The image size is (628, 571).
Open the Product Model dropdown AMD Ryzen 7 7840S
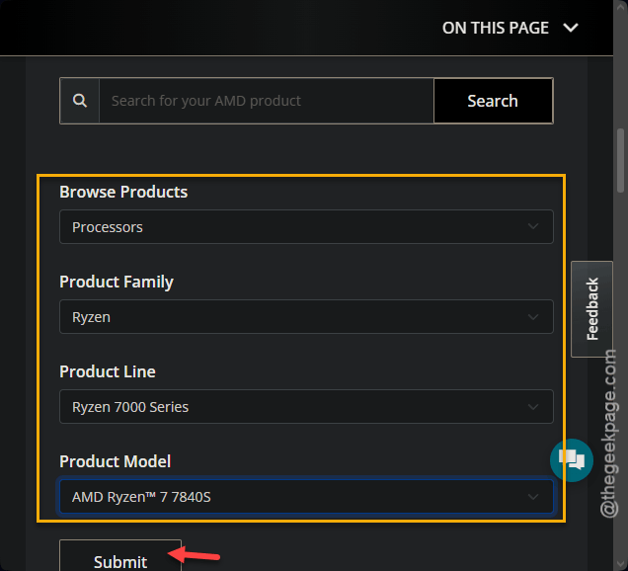tap(306, 497)
